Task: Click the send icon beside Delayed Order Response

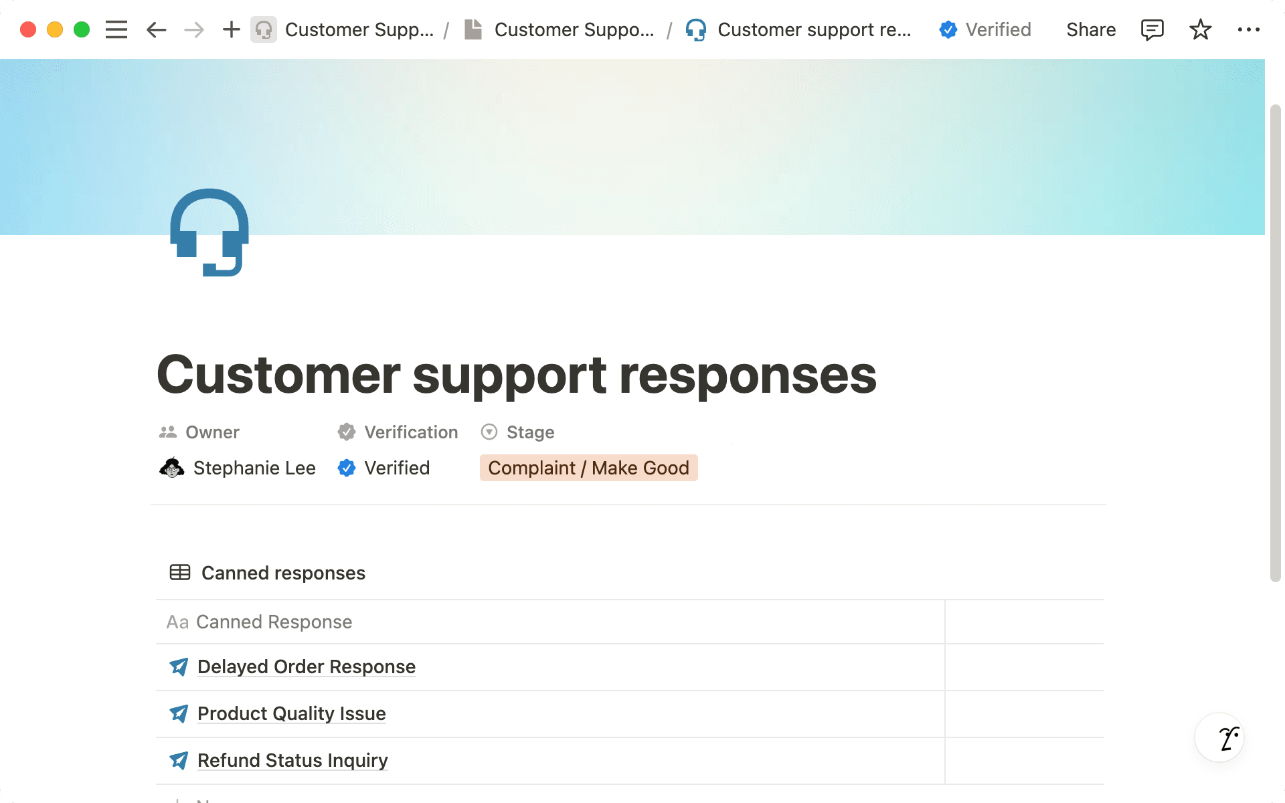Action: pyautogui.click(x=178, y=666)
